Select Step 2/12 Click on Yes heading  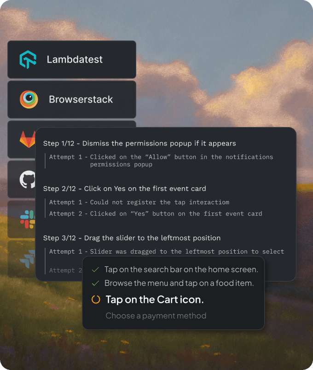(125, 189)
